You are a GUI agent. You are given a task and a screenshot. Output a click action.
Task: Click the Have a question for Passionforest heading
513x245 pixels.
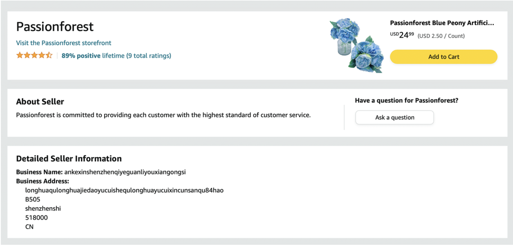click(x=407, y=100)
